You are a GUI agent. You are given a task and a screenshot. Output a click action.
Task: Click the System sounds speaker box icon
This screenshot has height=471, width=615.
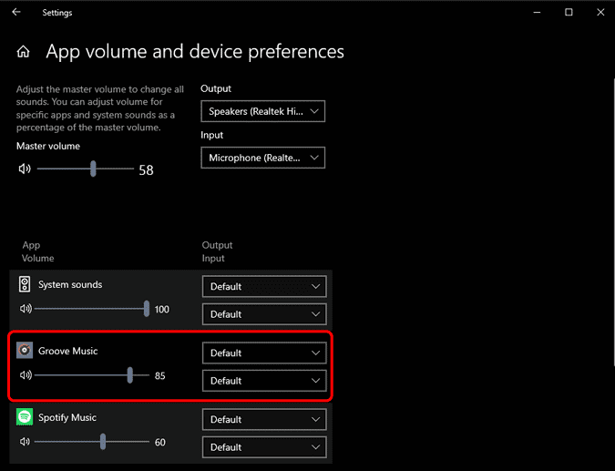(25, 284)
